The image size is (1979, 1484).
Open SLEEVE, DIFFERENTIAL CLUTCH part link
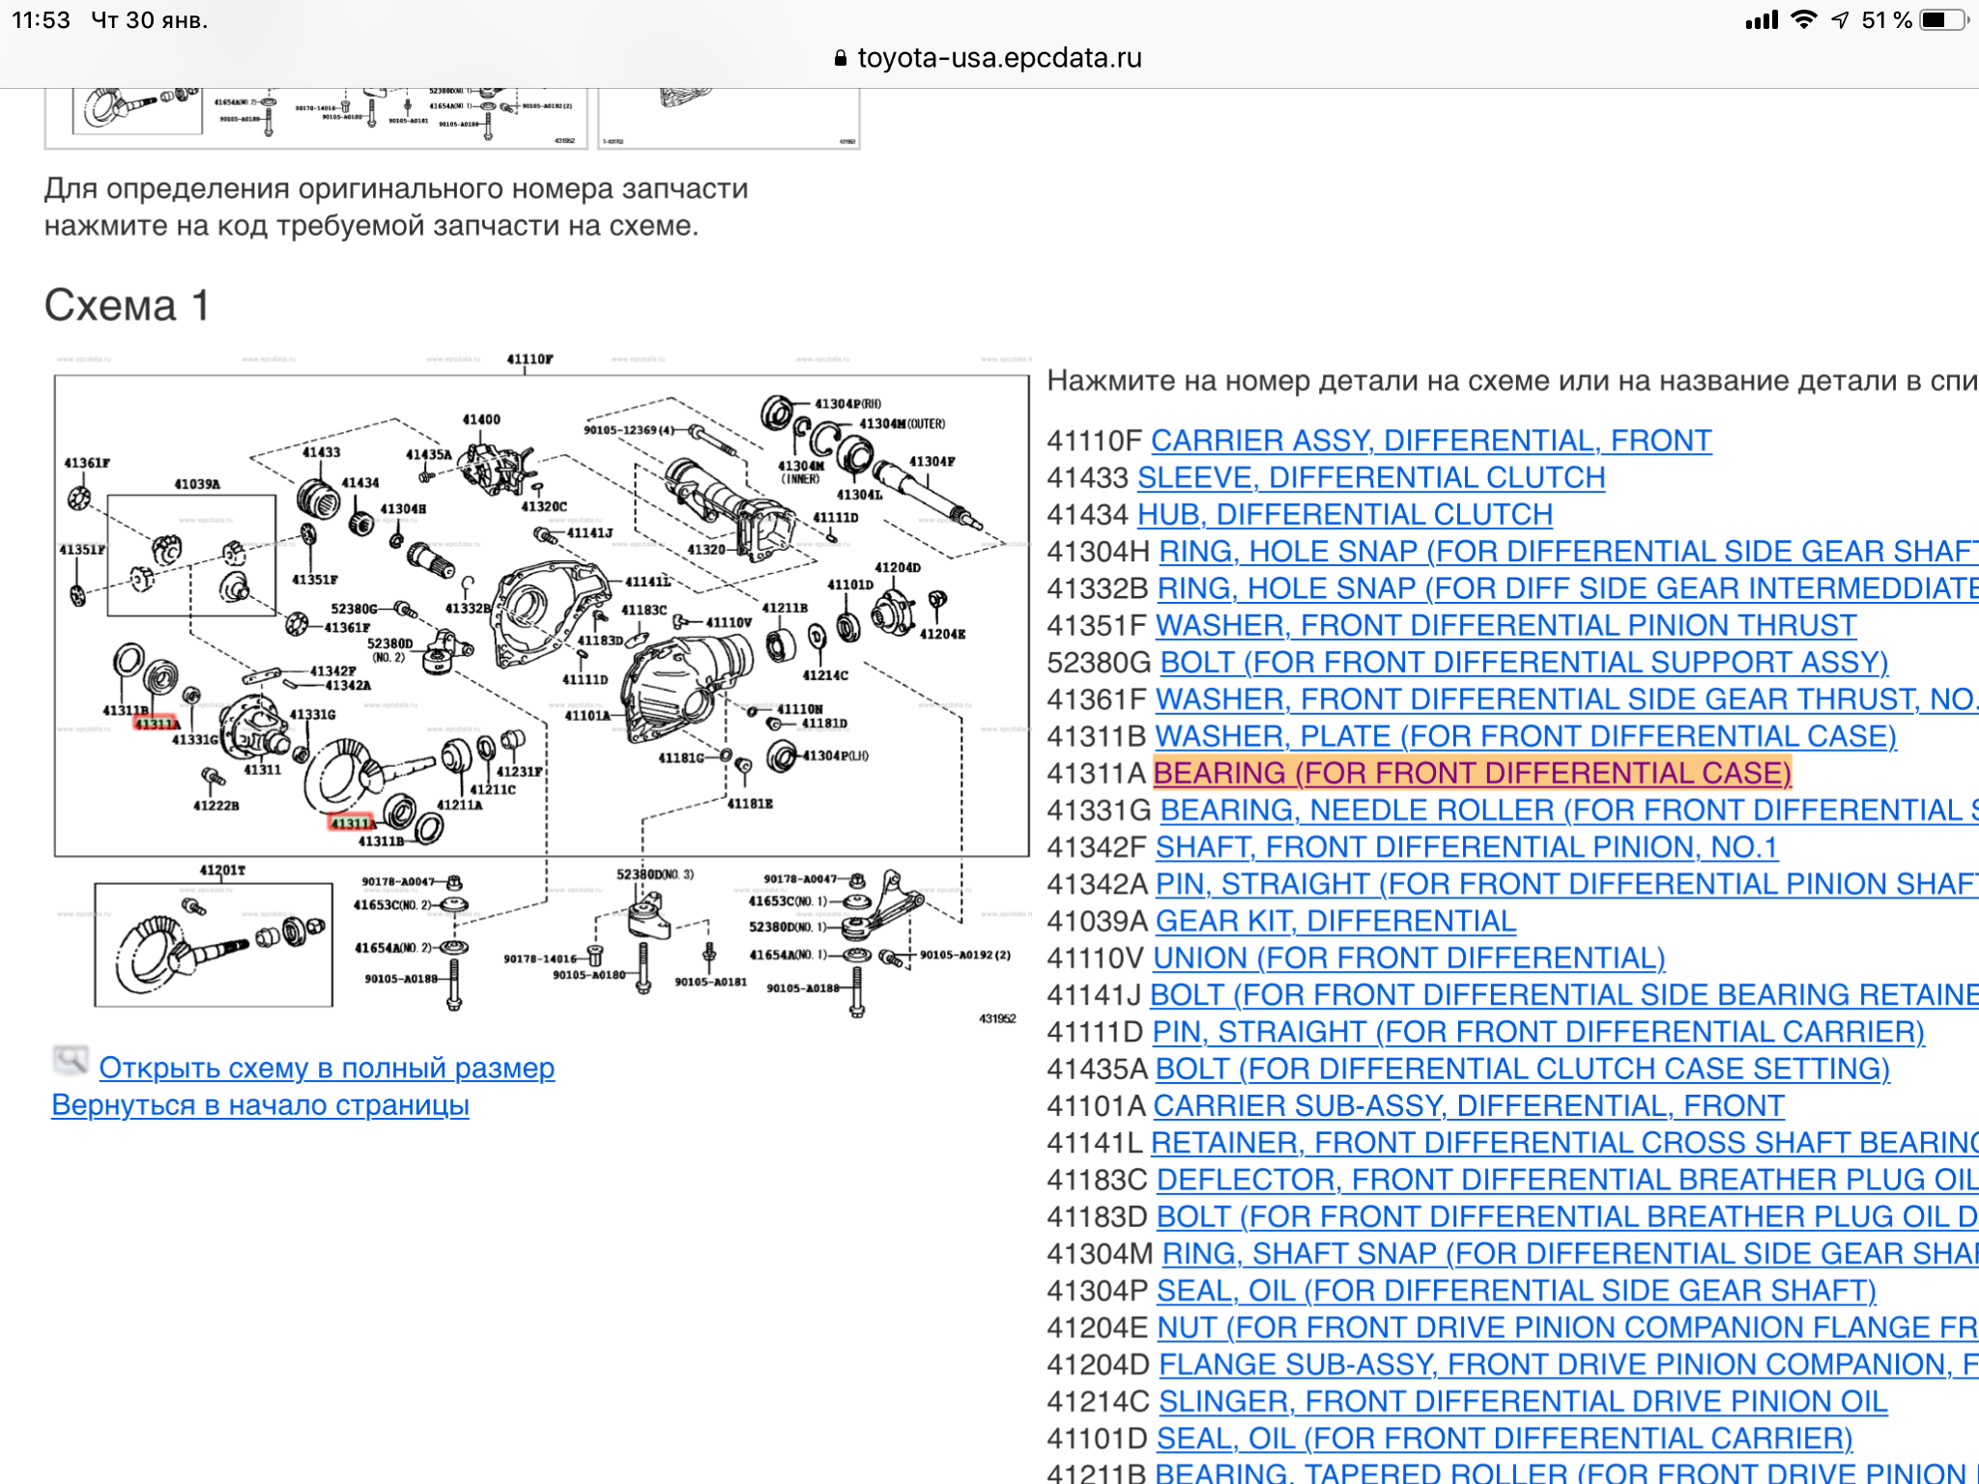coord(1371,477)
